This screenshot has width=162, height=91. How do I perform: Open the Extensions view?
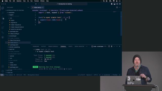point(3,28)
